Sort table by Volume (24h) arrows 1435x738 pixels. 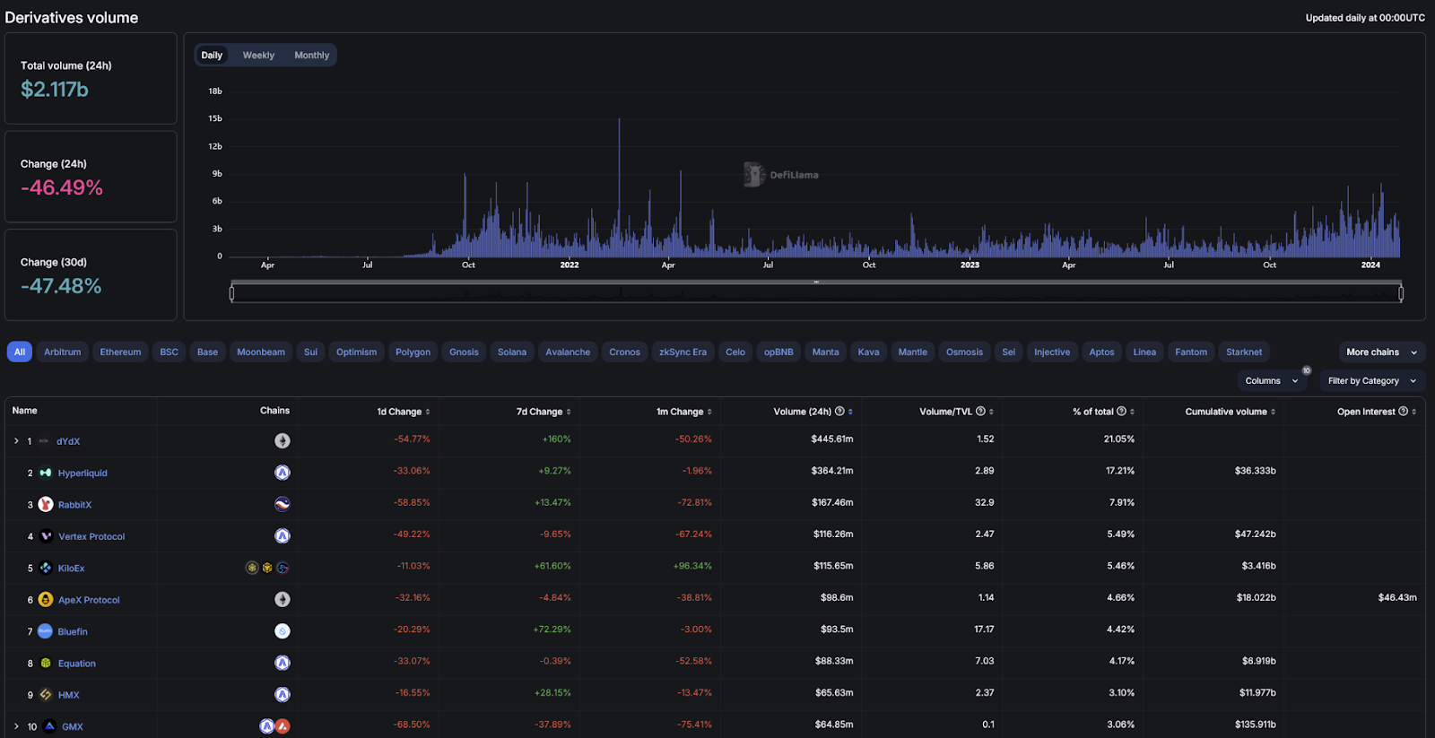coord(850,412)
